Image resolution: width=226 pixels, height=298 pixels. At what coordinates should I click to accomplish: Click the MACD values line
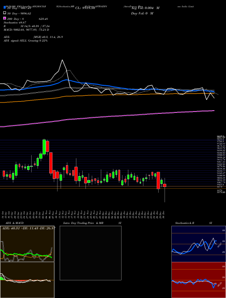(x=27, y=30)
